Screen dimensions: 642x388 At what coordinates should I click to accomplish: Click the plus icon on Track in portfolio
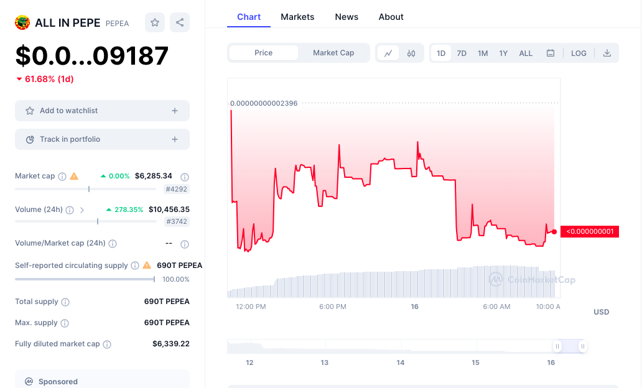pos(175,139)
